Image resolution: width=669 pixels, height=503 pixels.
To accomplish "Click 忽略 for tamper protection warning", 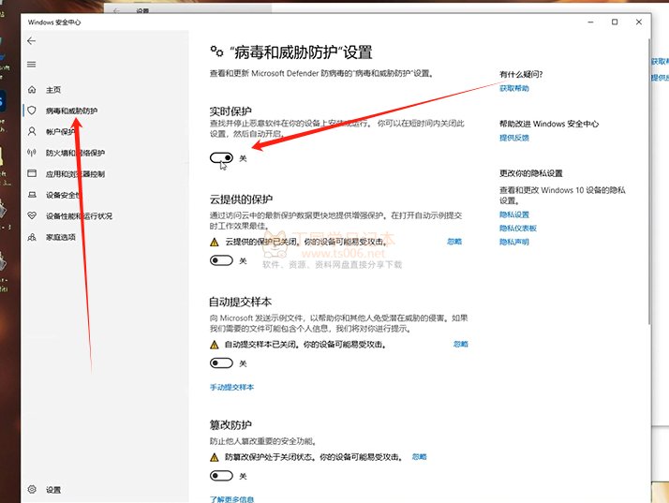I will 420,456.
